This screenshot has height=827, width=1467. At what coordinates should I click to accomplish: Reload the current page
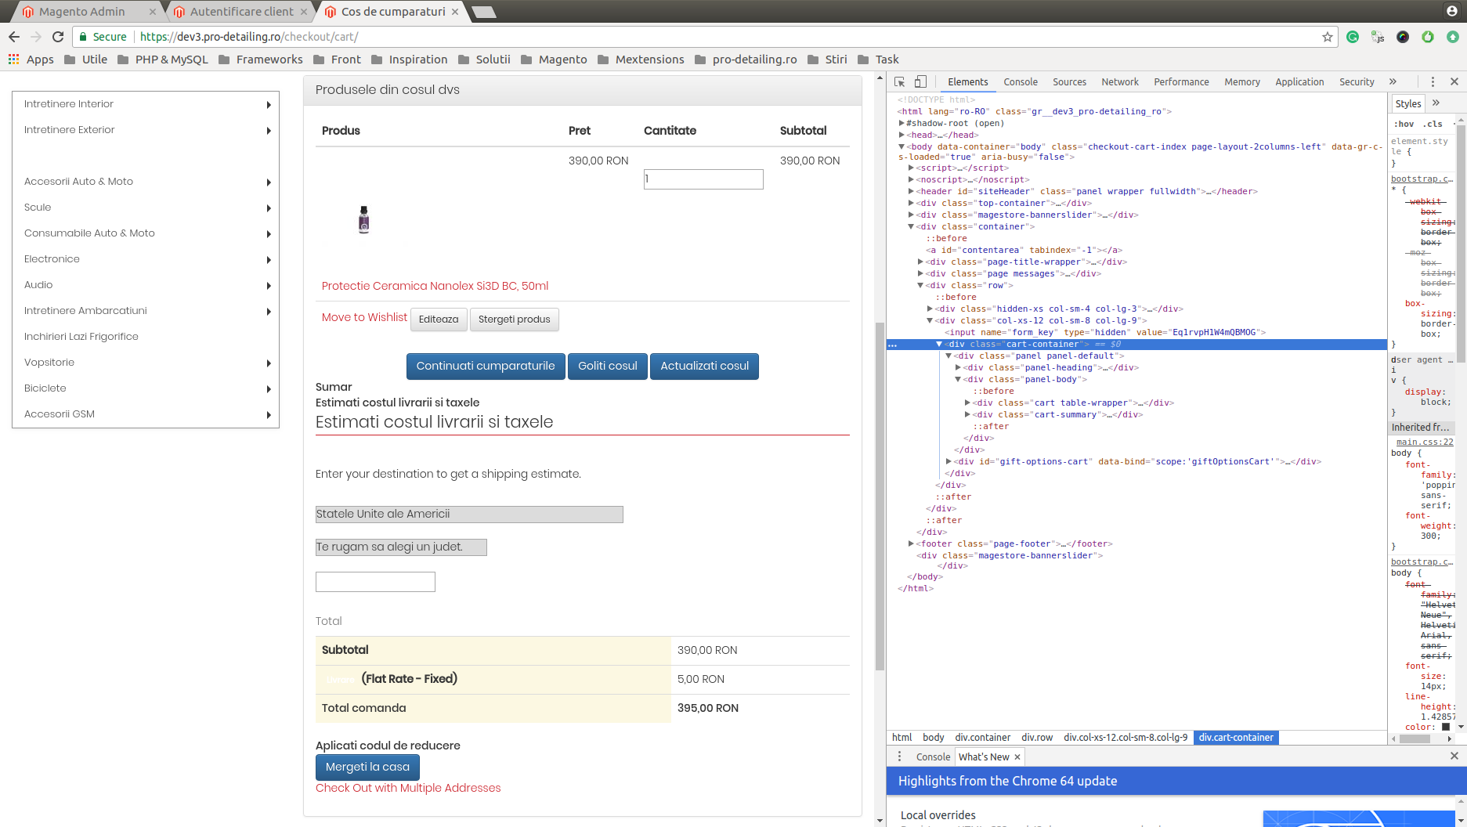tap(58, 37)
